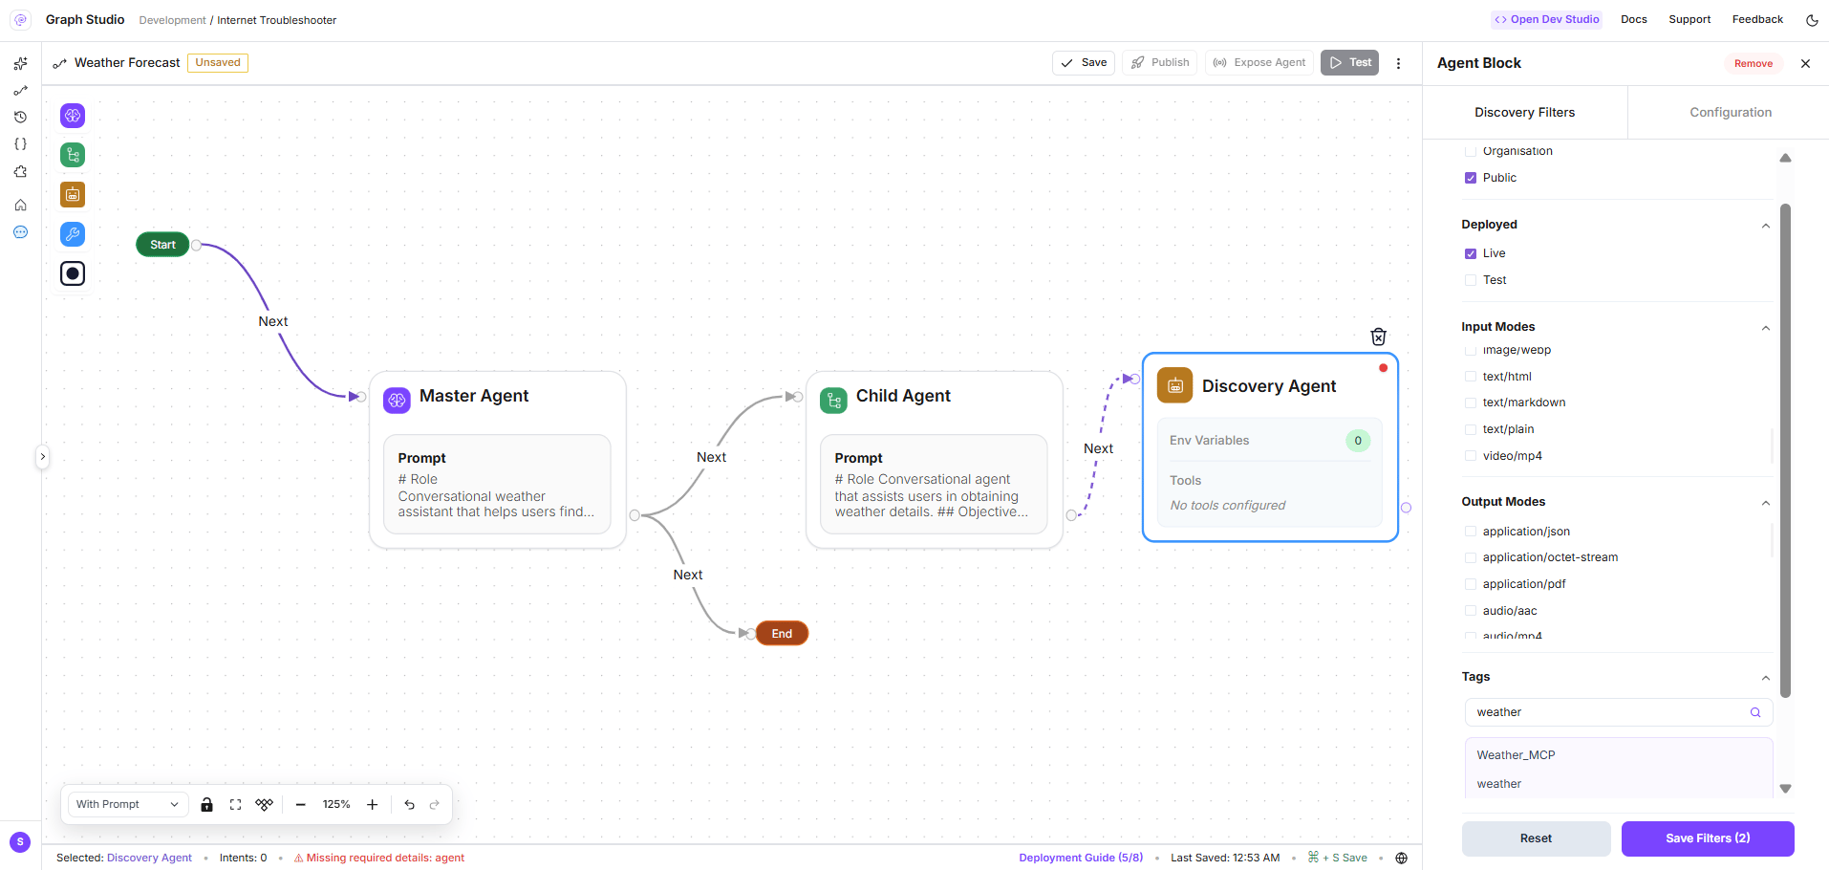This screenshot has height=870, width=1829.
Task: Toggle the canvas lock icon
Action: coord(206,805)
